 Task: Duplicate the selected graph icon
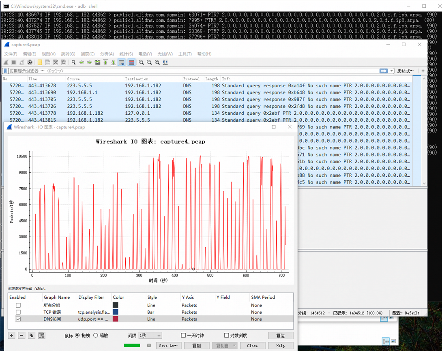coord(31,336)
